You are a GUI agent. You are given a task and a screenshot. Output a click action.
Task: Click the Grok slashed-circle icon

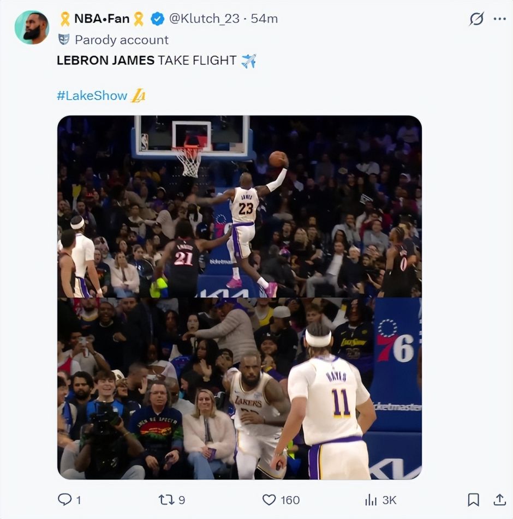(x=476, y=19)
